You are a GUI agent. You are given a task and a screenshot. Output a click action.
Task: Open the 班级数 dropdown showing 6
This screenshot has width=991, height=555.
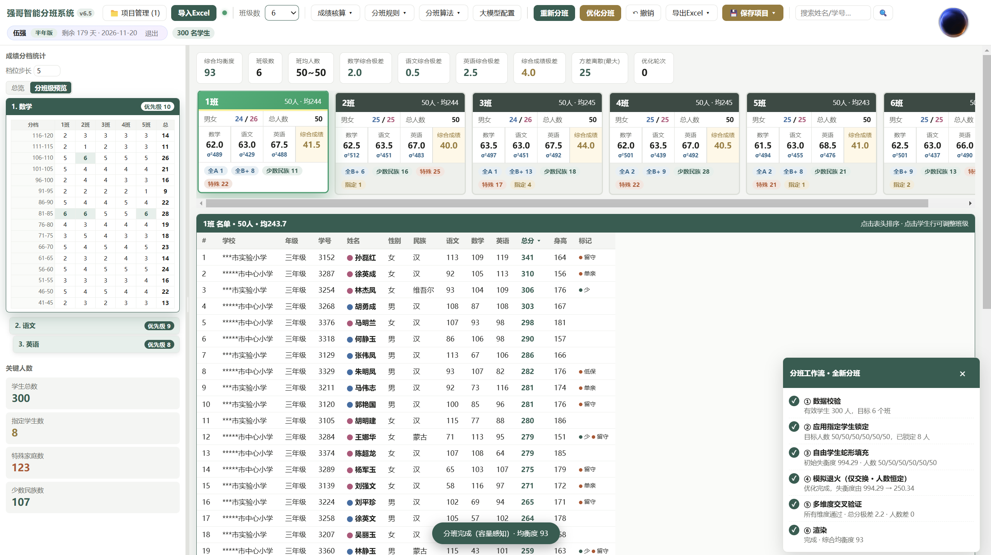point(282,13)
